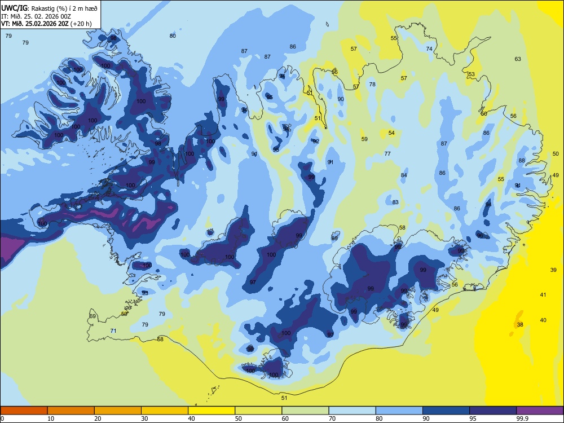Click the map humidity value '83'
Image resolution: width=564 pixels, height=423 pixels.
coord(395,202)
